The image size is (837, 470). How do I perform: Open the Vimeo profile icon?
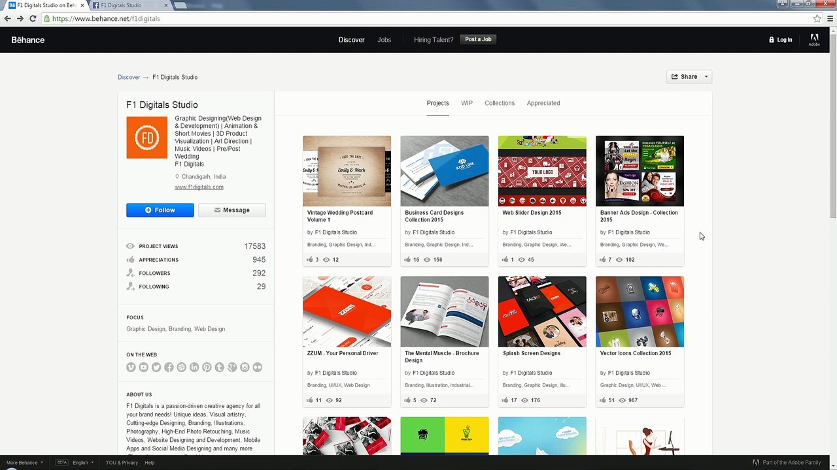(131, 368)
